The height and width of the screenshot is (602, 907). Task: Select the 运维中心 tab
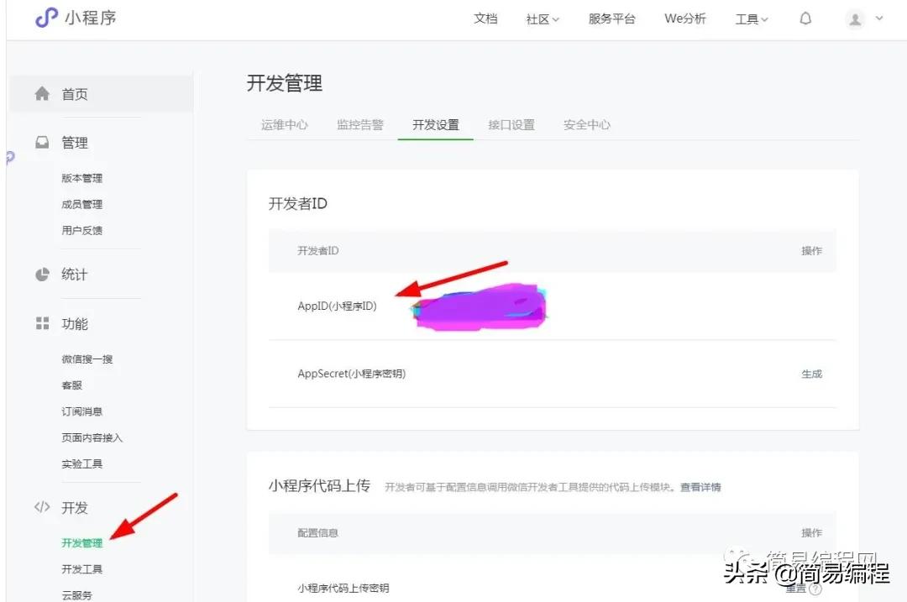click(x=284, y=123)
